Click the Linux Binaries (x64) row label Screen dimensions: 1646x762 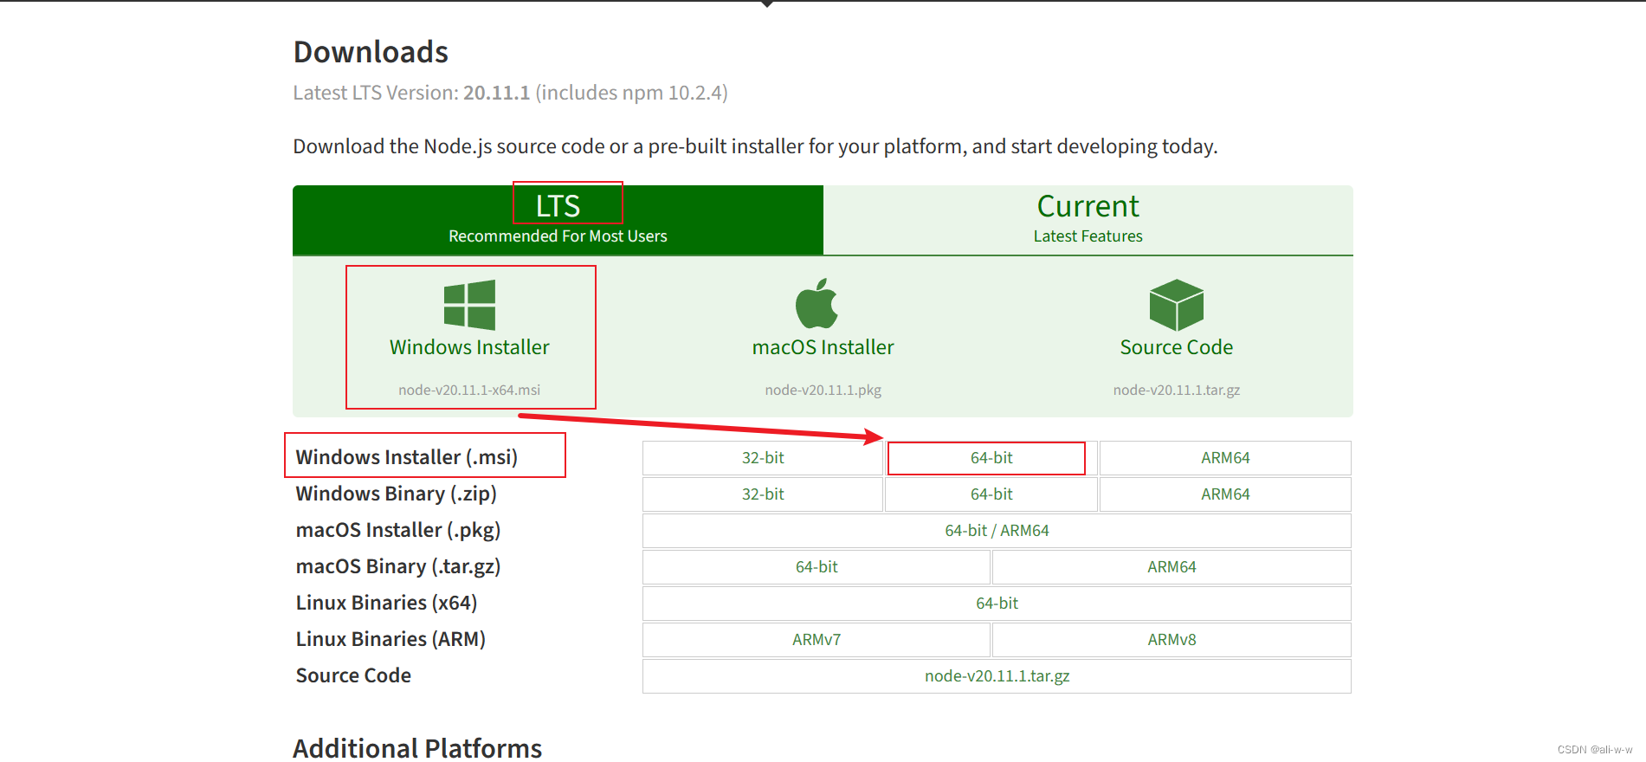pos(386,603)
